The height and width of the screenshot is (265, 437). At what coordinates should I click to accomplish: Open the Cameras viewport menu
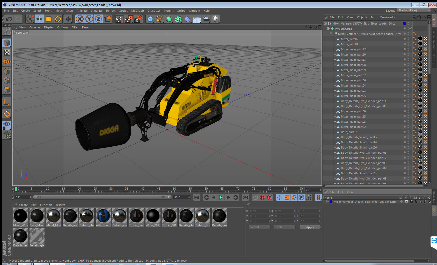click(x=35, y=27)
